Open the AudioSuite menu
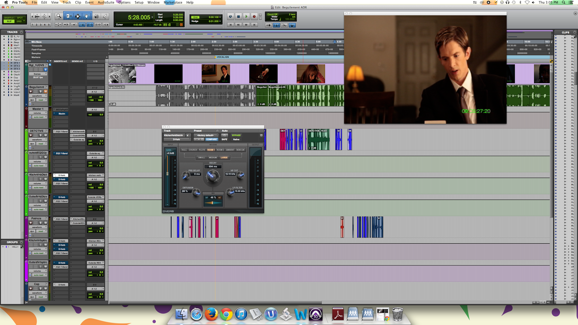 pos(106,3)
